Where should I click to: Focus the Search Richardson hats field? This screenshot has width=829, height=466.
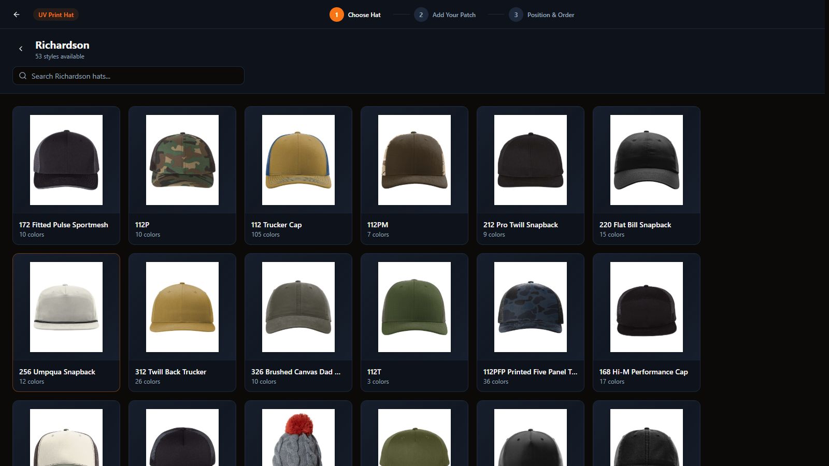[x=128, y=76]
